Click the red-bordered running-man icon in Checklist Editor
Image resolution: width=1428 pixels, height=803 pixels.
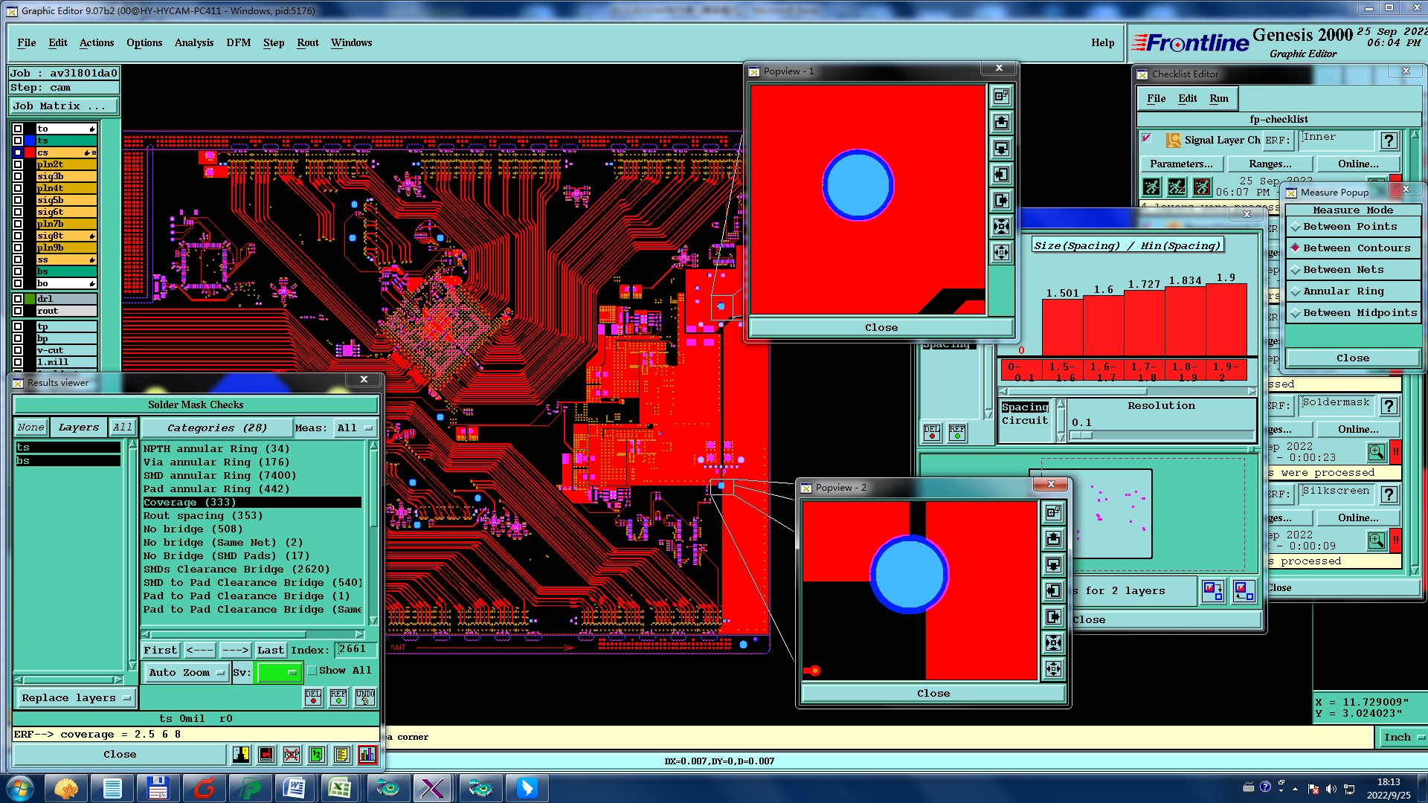pyautogui.click(x=1202, y=186)
